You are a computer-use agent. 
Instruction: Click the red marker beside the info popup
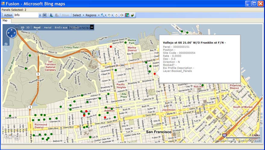pos(155,74)
